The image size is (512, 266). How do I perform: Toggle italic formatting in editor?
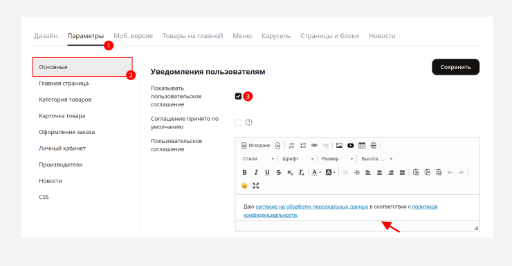pyautogui.click(x=256, y=173)
